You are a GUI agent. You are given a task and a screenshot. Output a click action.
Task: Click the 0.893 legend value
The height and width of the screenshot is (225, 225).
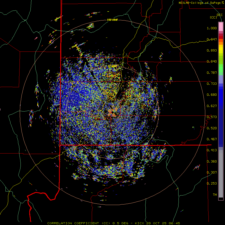[x=212, y=50]
